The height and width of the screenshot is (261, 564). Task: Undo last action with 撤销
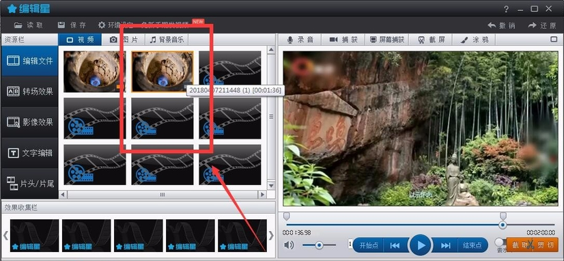click(501, 25)
